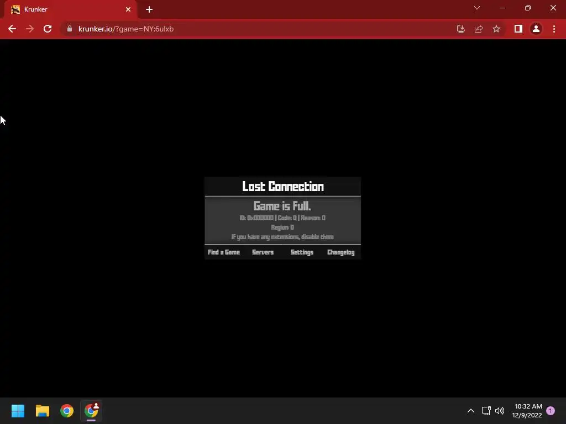Share this page using the share icon
Screen dimensions: 566x424
pos(479,29)
